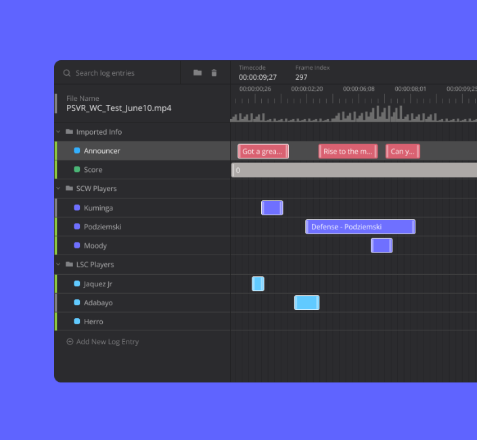
Task: Click the green dot beside Score
Action: [77, 170]
